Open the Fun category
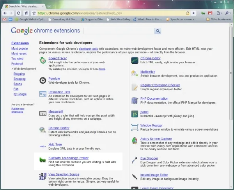This screenshot has width=234, height=190. tap(16, 89)
